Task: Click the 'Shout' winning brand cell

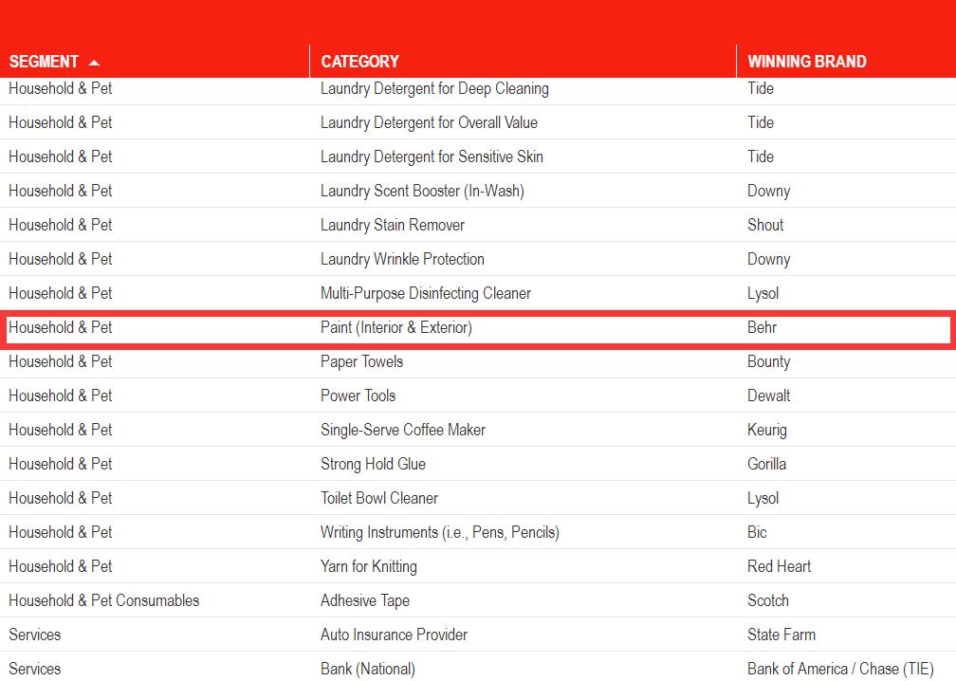Action: (765, 225)
